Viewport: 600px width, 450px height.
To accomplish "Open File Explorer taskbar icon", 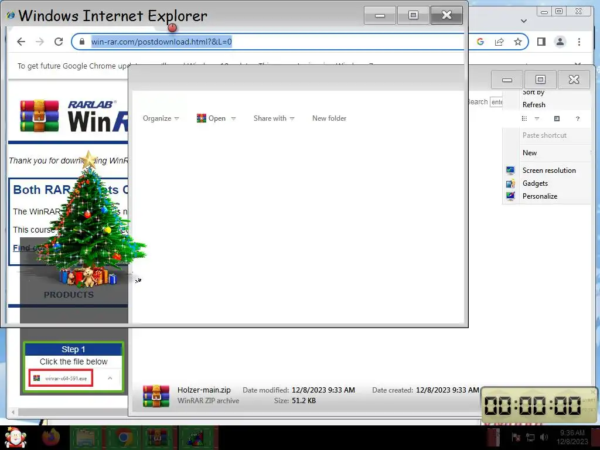I will [87, 438].
